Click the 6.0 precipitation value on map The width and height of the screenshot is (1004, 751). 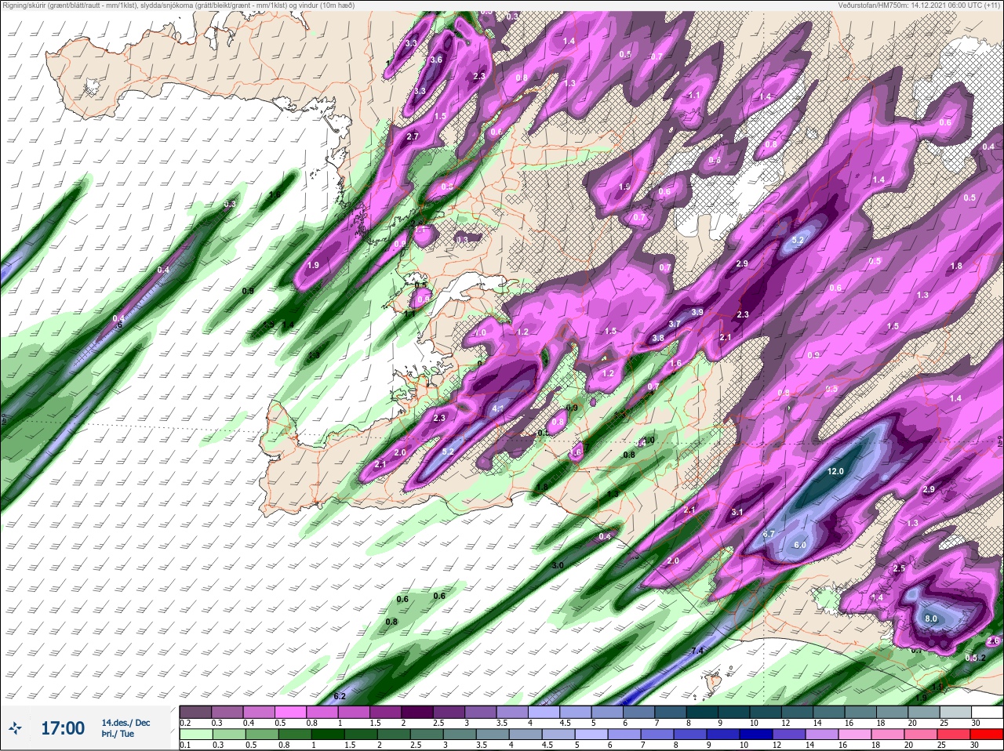click(x=800, y=545)
